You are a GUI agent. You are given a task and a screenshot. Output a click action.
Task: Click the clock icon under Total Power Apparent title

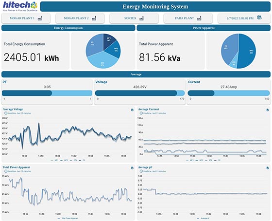point(6,171)
